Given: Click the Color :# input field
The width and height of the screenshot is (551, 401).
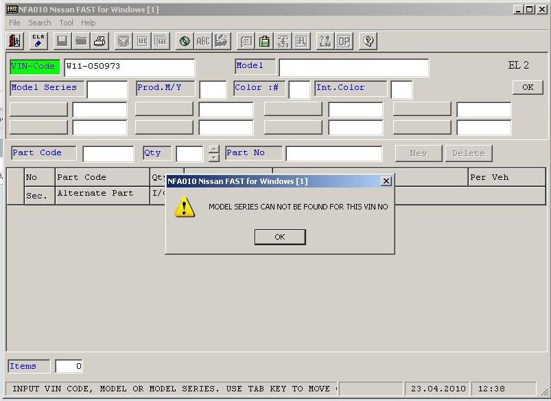Looking at the screenshot, I should click(x=299, y=90).
